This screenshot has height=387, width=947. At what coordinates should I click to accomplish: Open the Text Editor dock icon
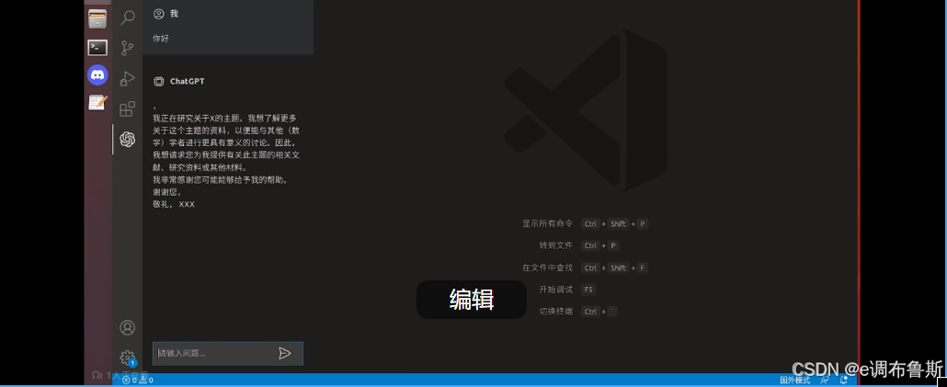point(97,103)
